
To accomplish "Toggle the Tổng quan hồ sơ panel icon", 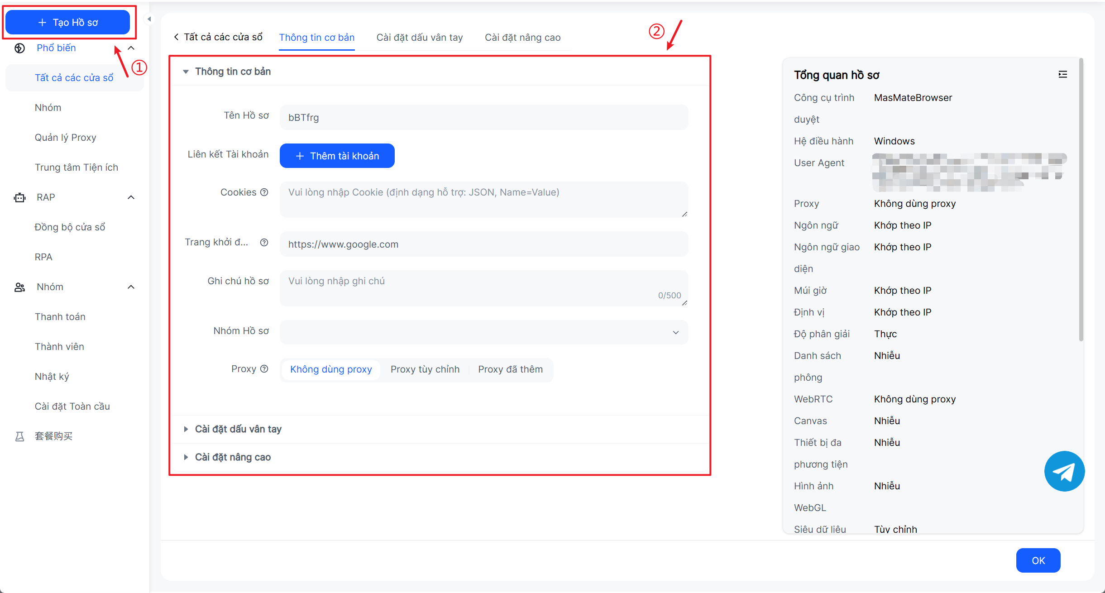I will pos(1062,75).
